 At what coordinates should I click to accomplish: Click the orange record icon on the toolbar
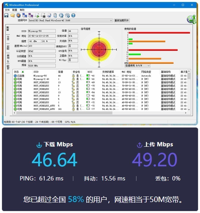pos(18,15)
